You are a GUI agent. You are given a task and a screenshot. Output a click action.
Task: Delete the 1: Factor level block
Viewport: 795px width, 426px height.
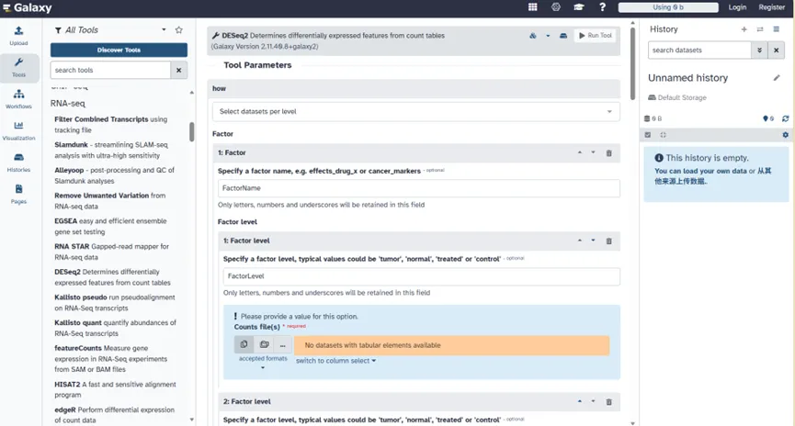click(x=609, y=241)
